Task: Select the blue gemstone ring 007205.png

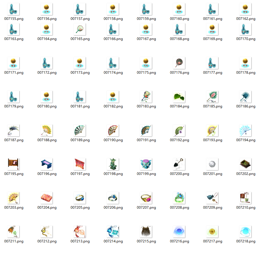Action: coord(80,198)
